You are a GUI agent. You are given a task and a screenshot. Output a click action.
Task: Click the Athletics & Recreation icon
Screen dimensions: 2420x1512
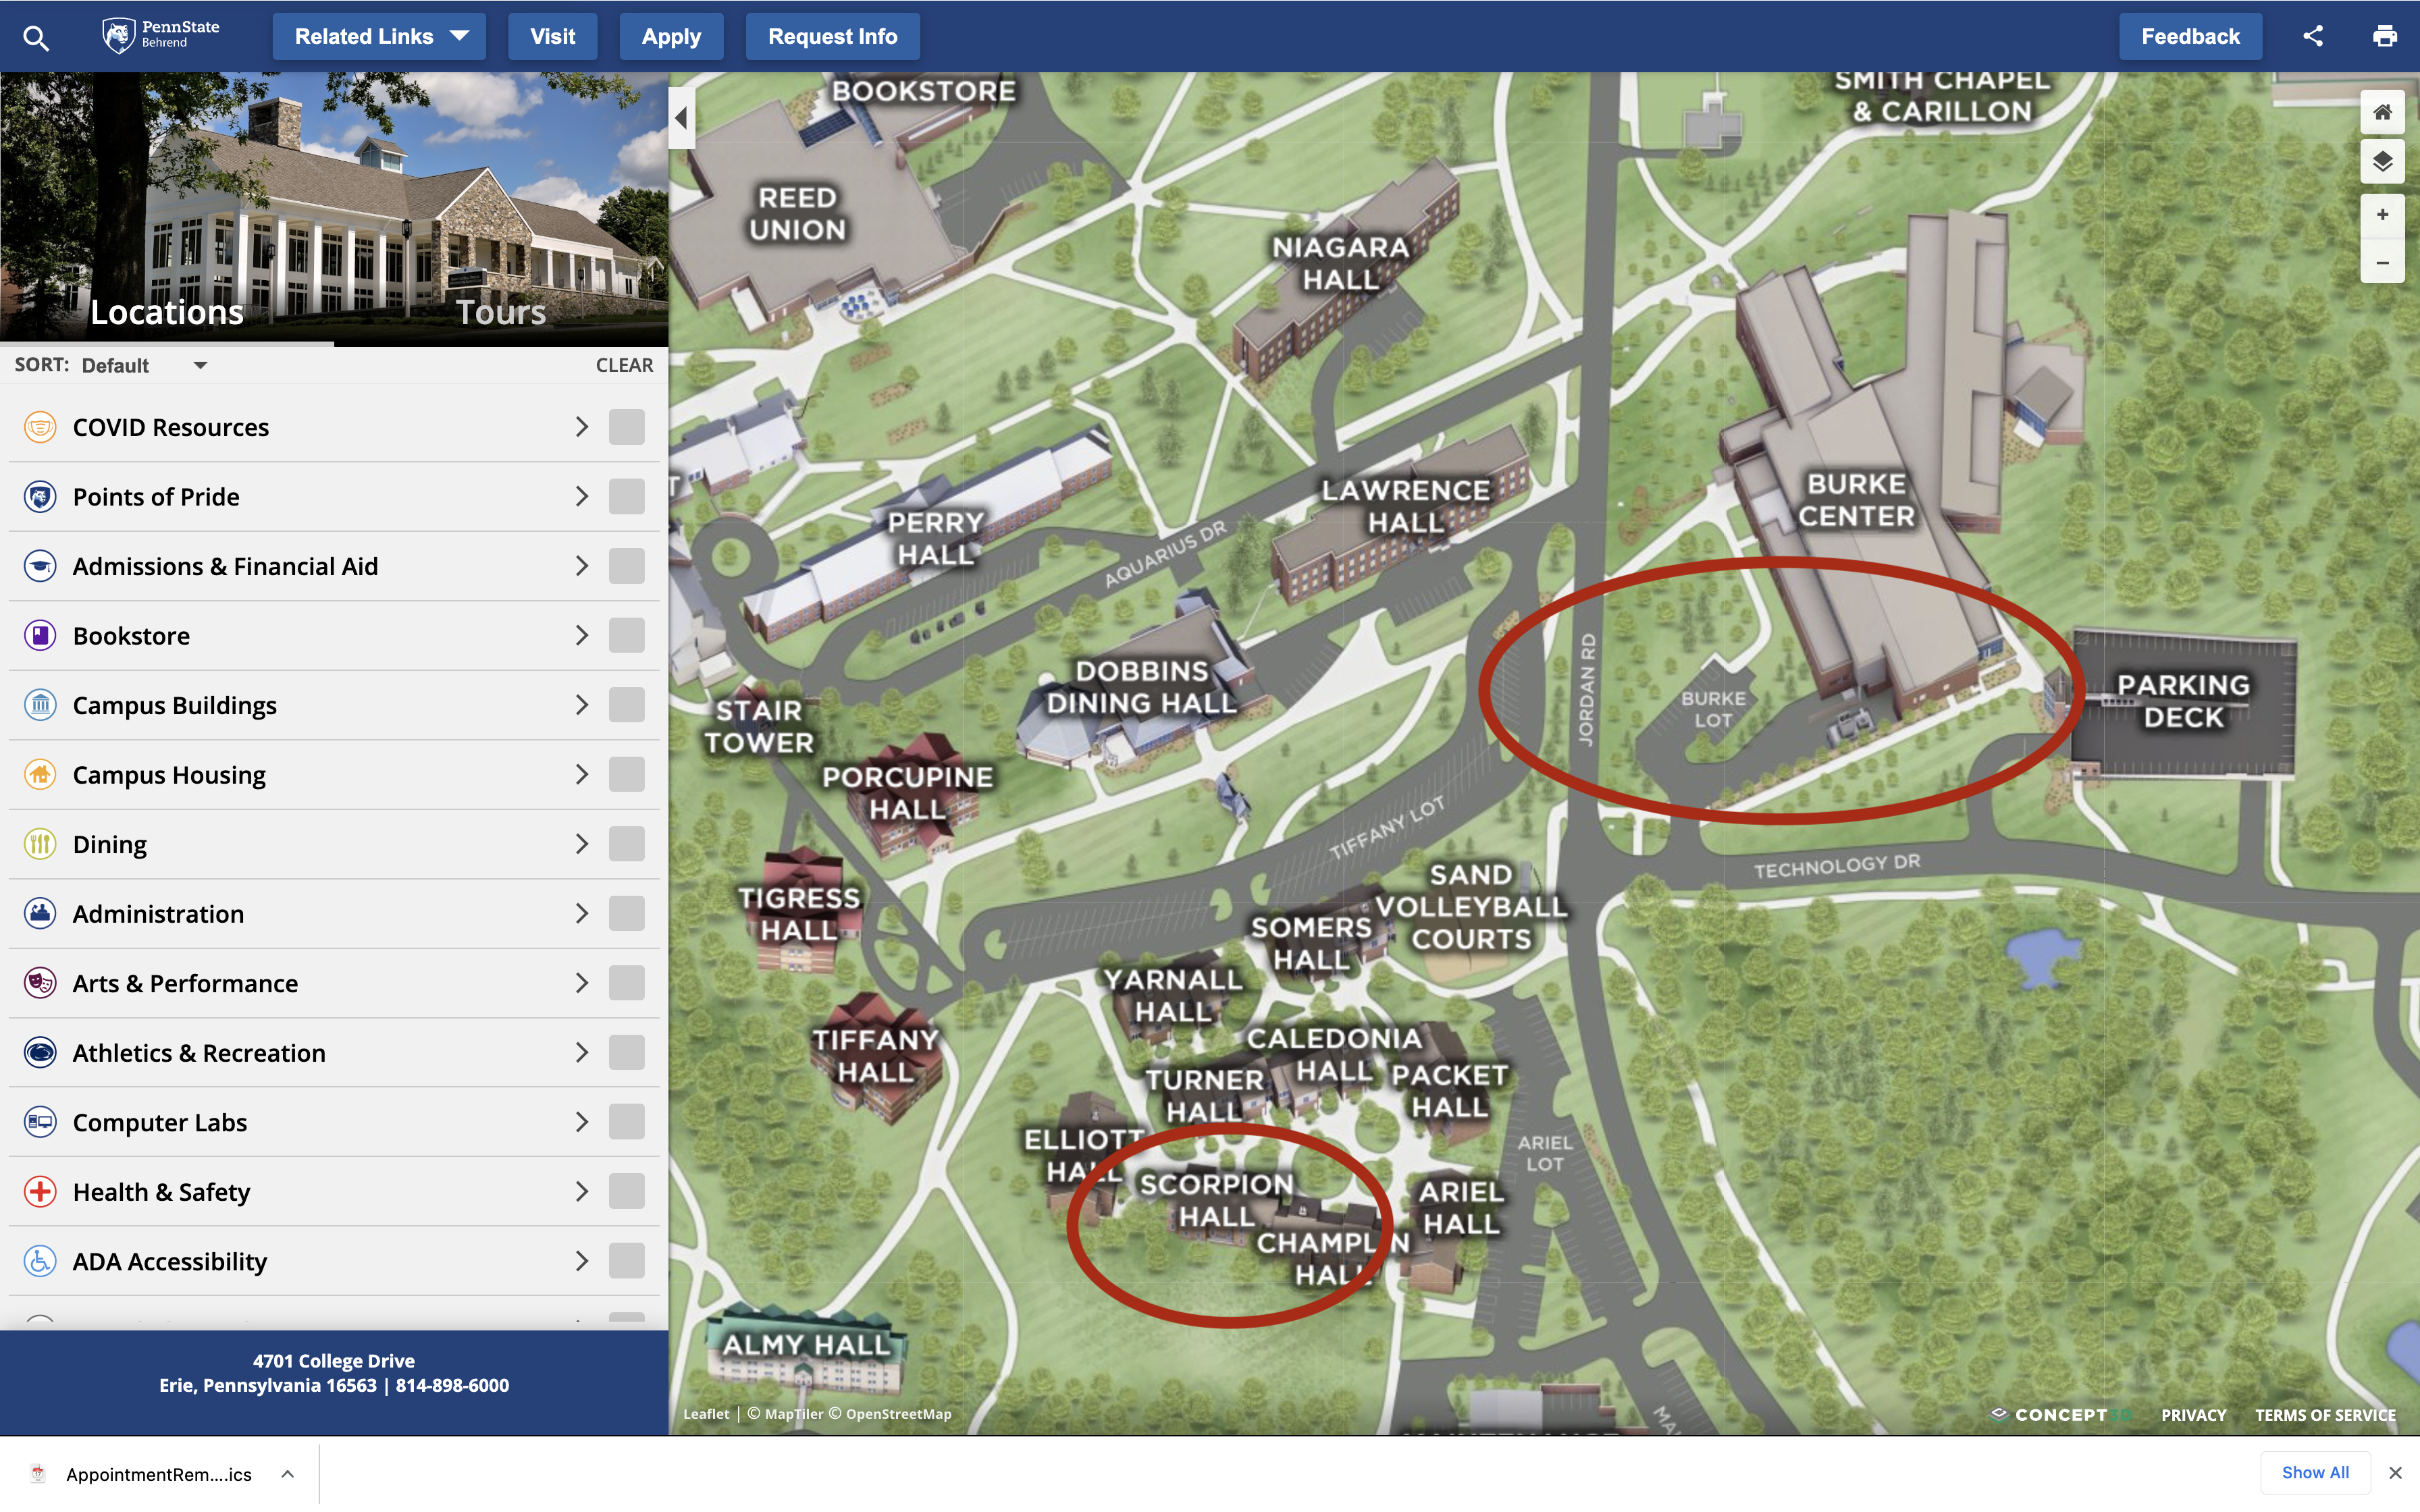40,1053
